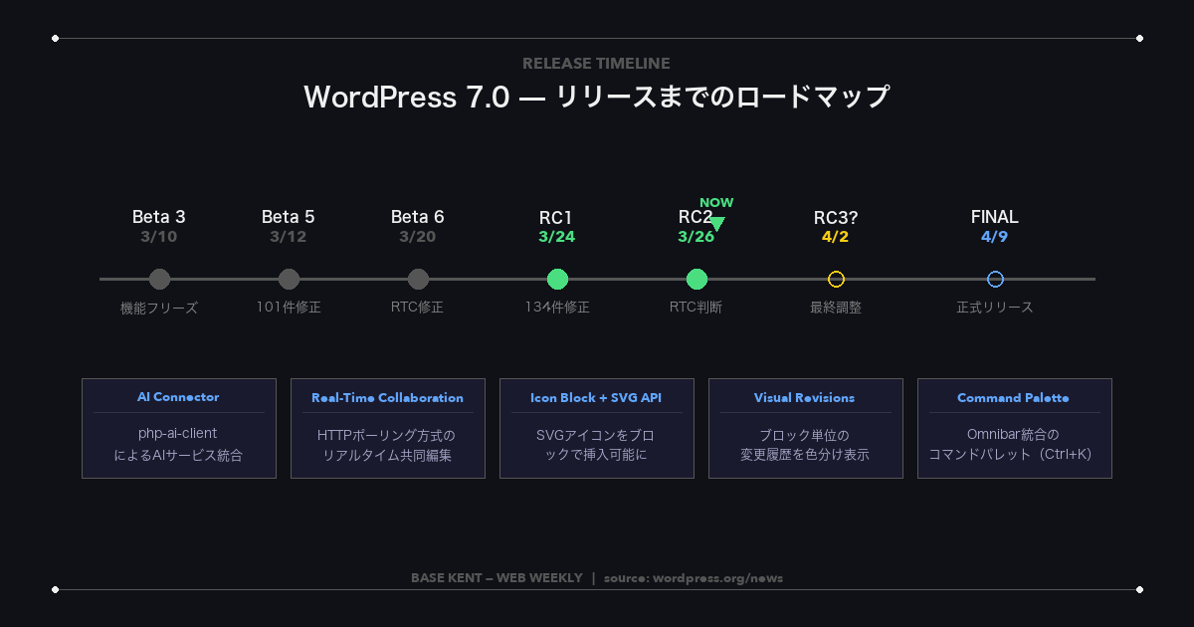Viewport: 1194px width, 627px height.
Task: Click the green NOW indicator triangle
Action: pyautogui.click(x=718, y=220)
